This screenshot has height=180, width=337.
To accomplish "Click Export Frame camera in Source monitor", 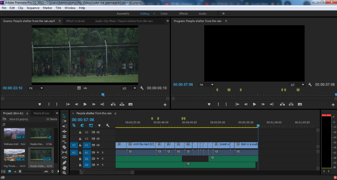I will pos(130,104).
